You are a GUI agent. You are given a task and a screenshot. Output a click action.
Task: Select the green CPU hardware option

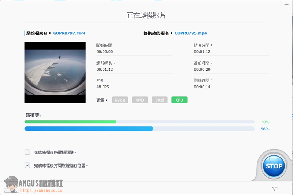coord(179,100)
